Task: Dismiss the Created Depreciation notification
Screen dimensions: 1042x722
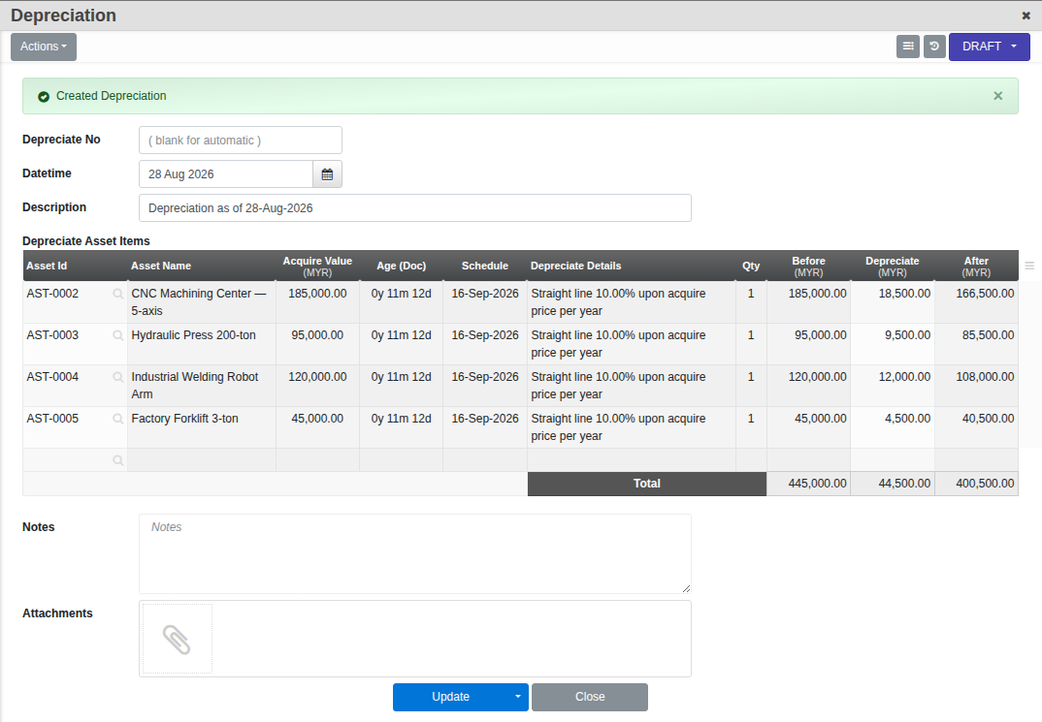Action: point(997,96)
